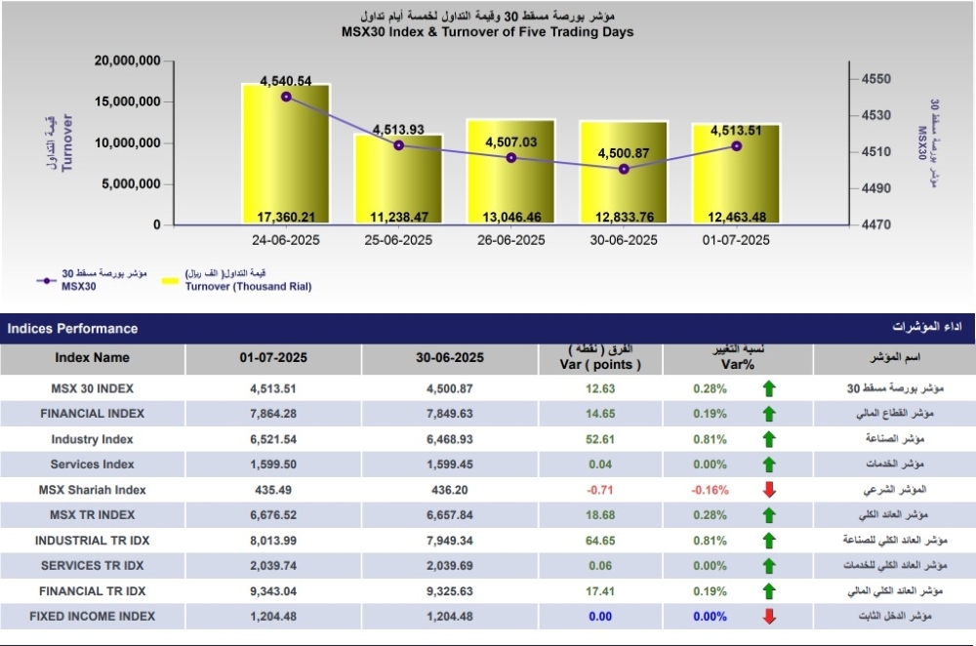Click the green up arrow for MSX 30 INDEX
This screenshot has height=646, width=976.
pos(769,388)
